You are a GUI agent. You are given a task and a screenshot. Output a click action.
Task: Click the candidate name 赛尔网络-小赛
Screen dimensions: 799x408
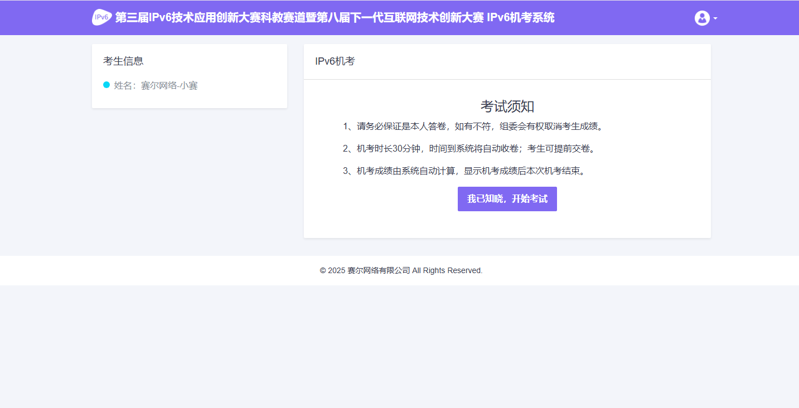(169, 85)
